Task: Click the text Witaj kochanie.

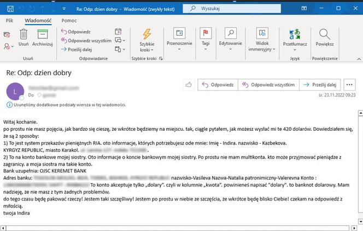Action: 20,122
